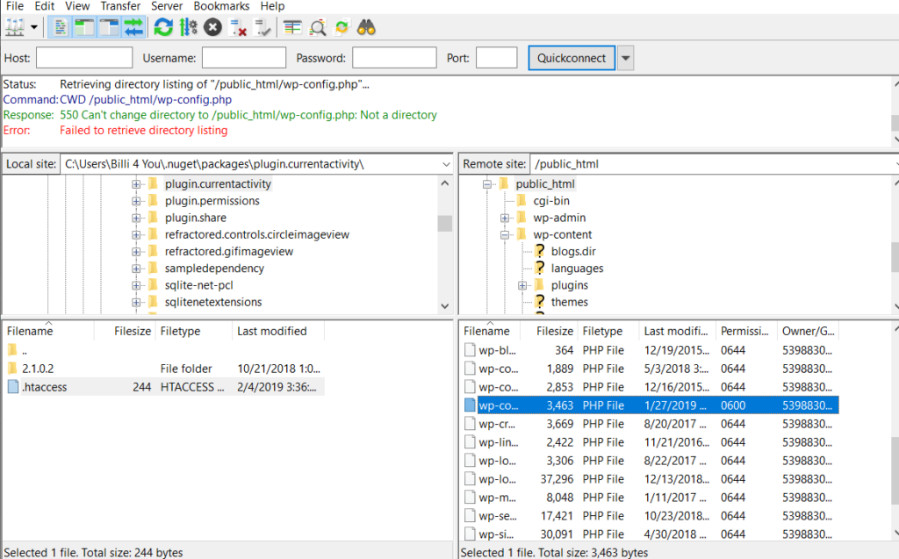
Task: Toggle the remote directory tree display
Action: click(x=109, y=27)
